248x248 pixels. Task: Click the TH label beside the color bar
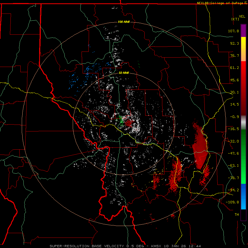237,214
